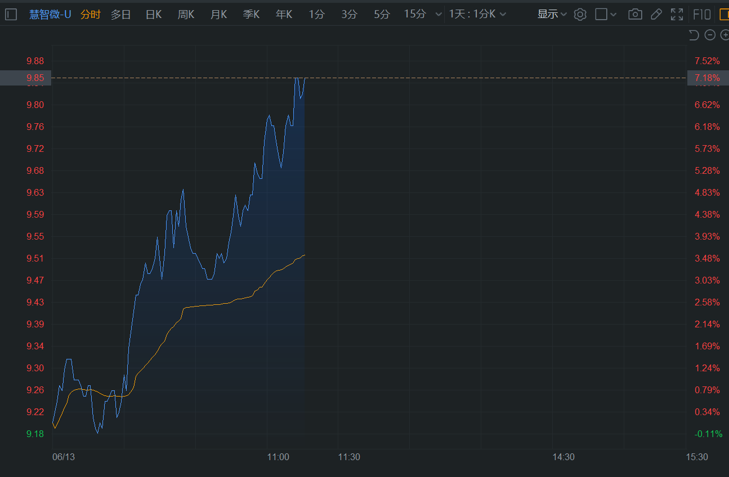Click the 11:30 time axis label

click(349, 457)
